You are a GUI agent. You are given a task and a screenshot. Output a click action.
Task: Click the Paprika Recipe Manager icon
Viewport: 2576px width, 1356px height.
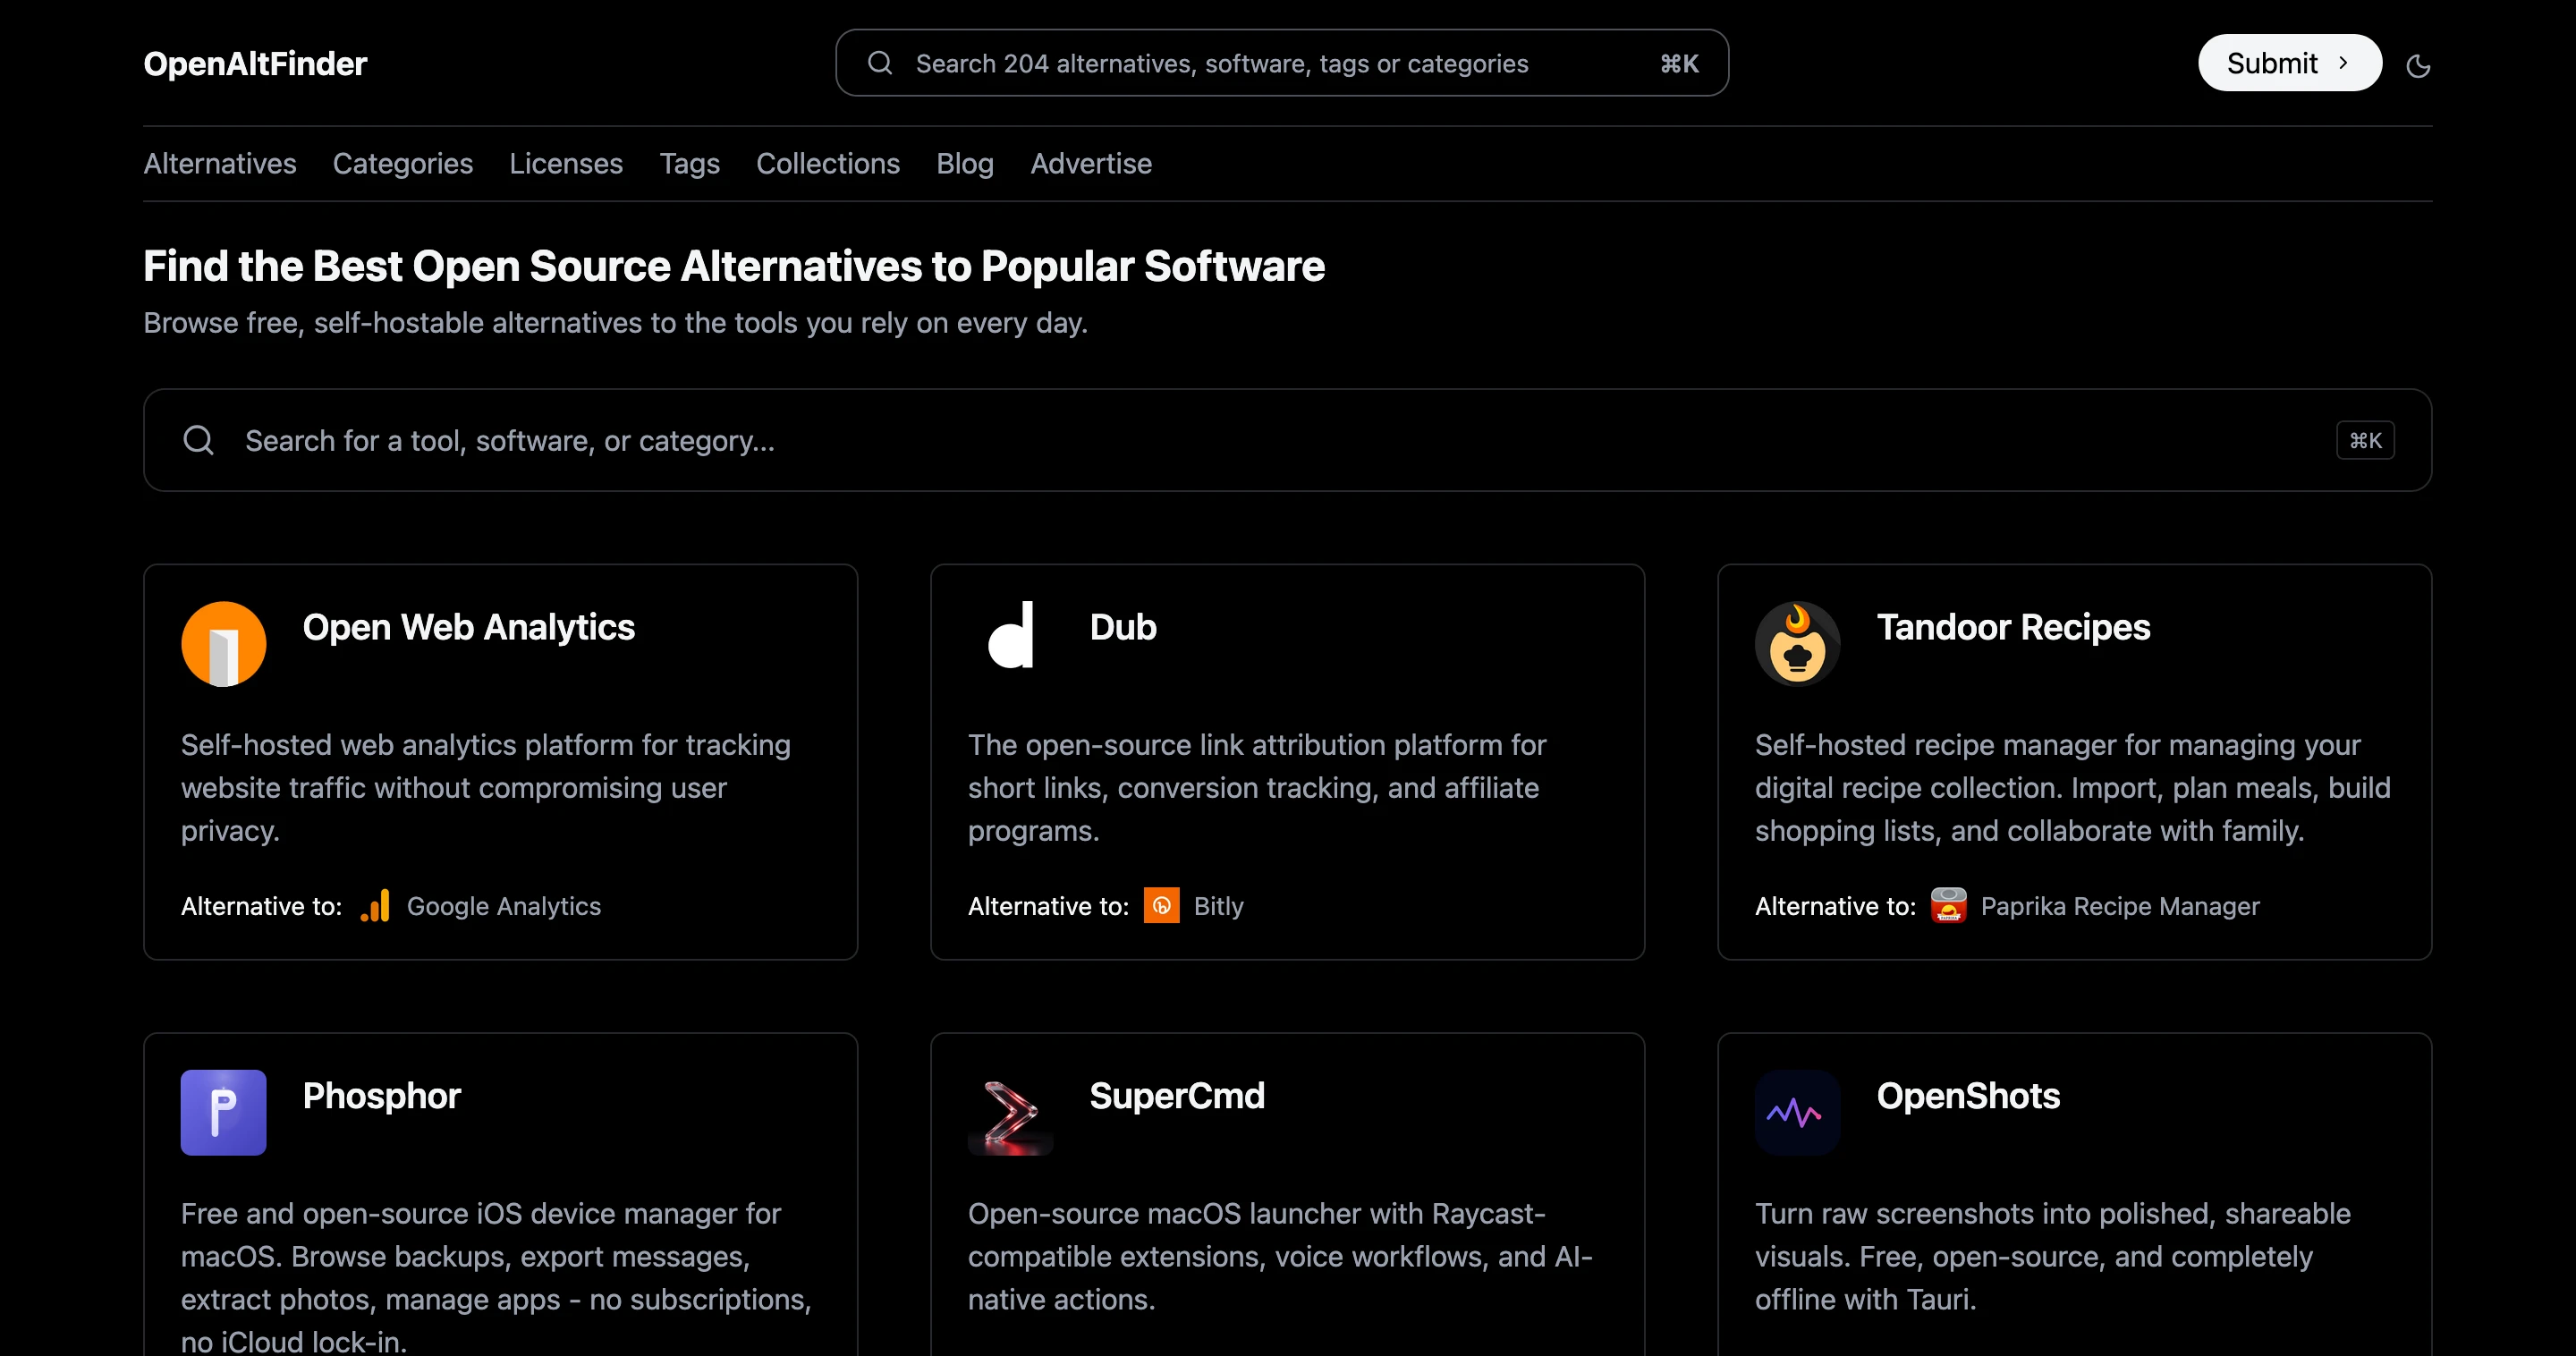point(1948,906)
